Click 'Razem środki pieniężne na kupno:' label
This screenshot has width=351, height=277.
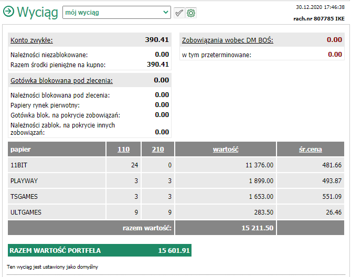[x=58, y=65]
